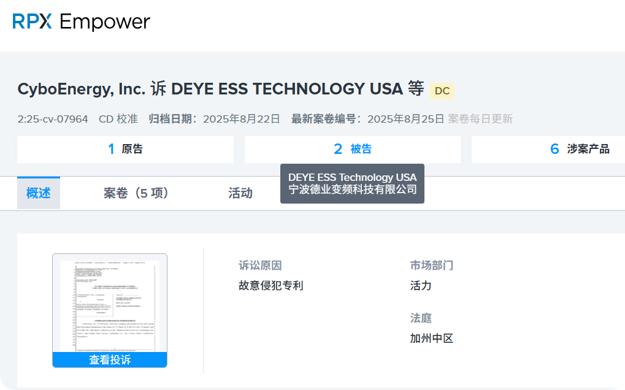The image size is (625, 390).
Task: Open the 1 原告 plaintiffs card
Action: (x=125, y=150)
